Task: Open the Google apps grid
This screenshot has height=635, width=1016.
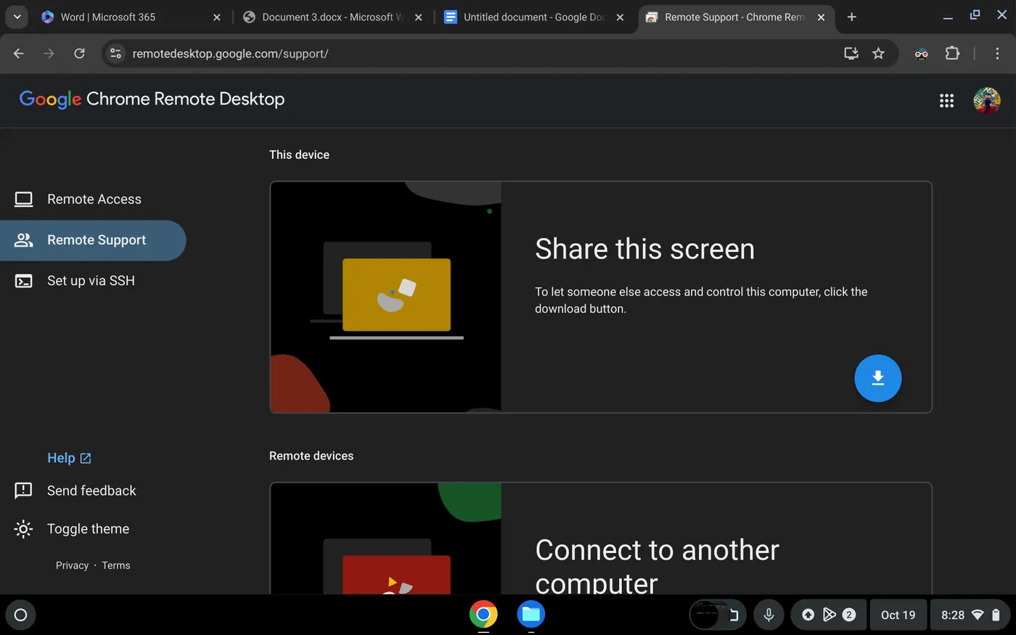Action: tap(946, 101)
